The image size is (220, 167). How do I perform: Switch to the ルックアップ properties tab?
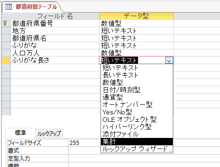coord(49,133)
